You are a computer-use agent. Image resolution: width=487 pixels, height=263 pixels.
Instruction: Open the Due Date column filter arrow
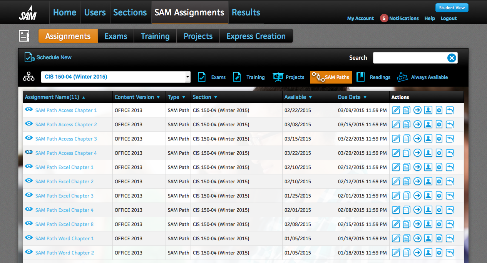[365, 97]
